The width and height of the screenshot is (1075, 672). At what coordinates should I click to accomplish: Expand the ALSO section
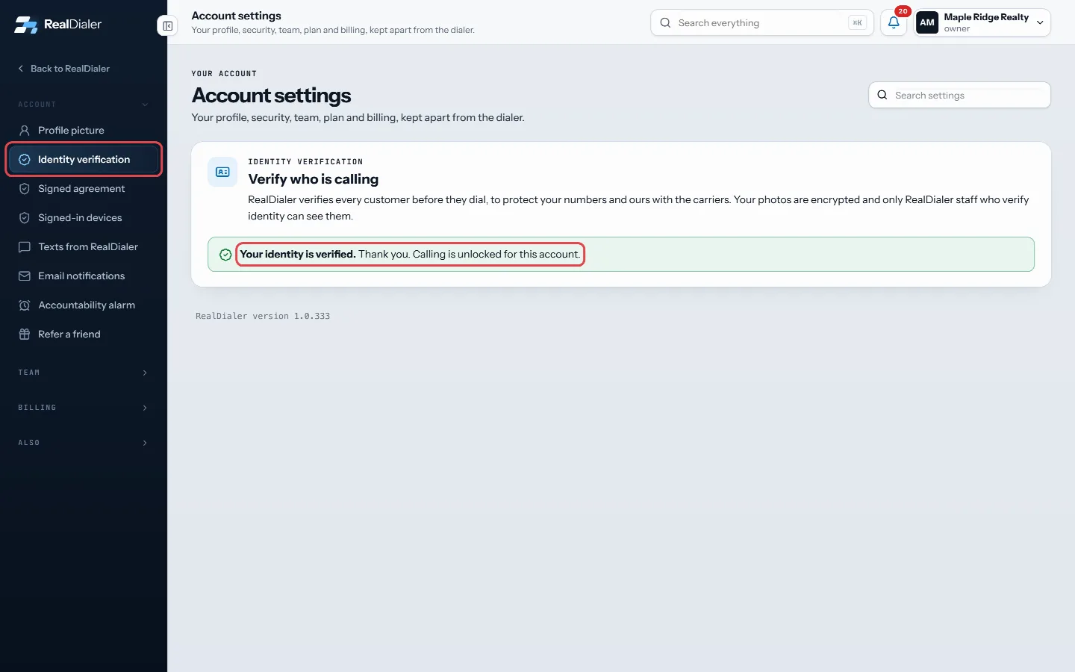point(84,443)
